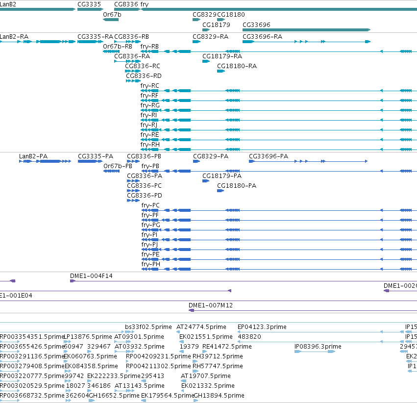This screenshot has height=403, width=417.
Task: Click the CG18179-PA protein label
Action: click(x=222, y=176)
